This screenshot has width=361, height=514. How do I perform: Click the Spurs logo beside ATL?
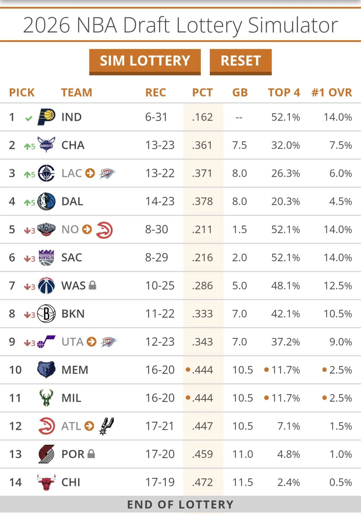point(107,426)
